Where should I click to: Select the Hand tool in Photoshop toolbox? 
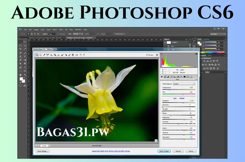(x=20, y=75)
